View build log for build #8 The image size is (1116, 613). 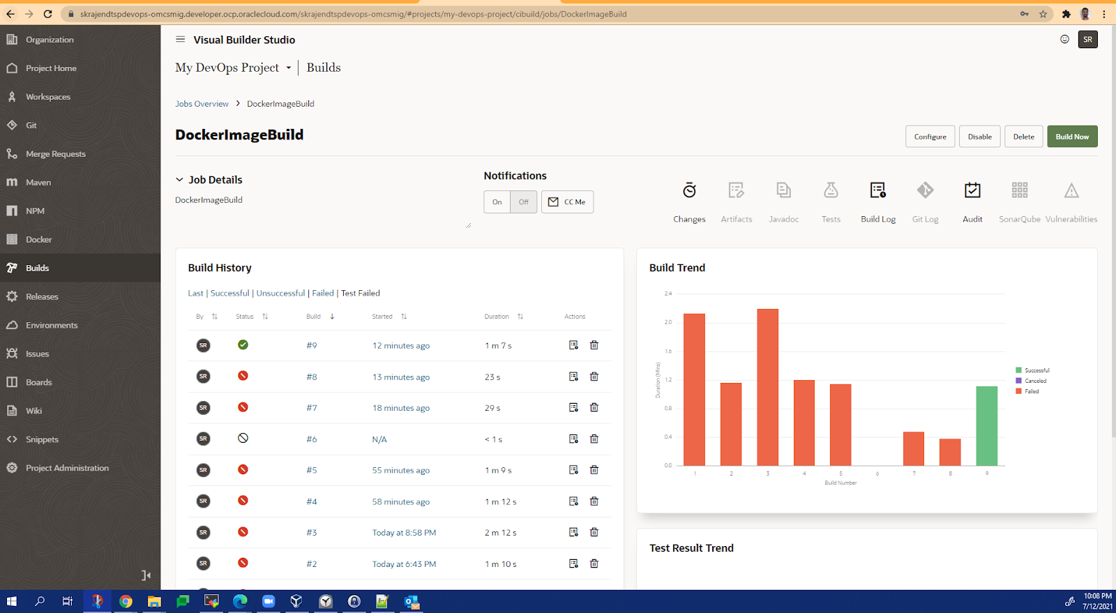pyautogui.click(x=573, y=377)
